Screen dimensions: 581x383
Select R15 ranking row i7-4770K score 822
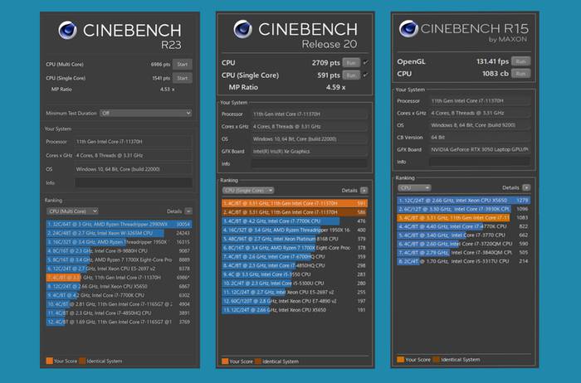point(463,226)
